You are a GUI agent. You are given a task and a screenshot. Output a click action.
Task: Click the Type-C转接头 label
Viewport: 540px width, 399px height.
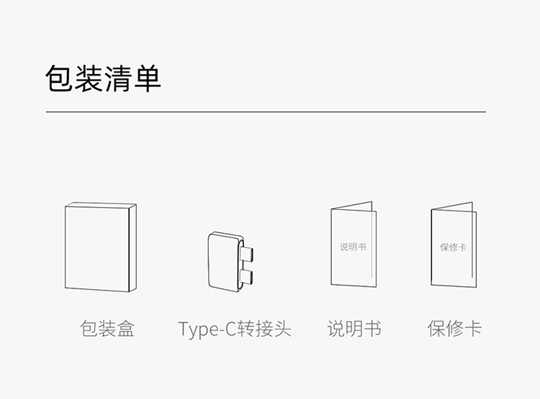235,329
